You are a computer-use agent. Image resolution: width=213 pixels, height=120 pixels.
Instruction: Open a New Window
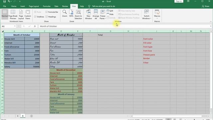coord(89,14)
